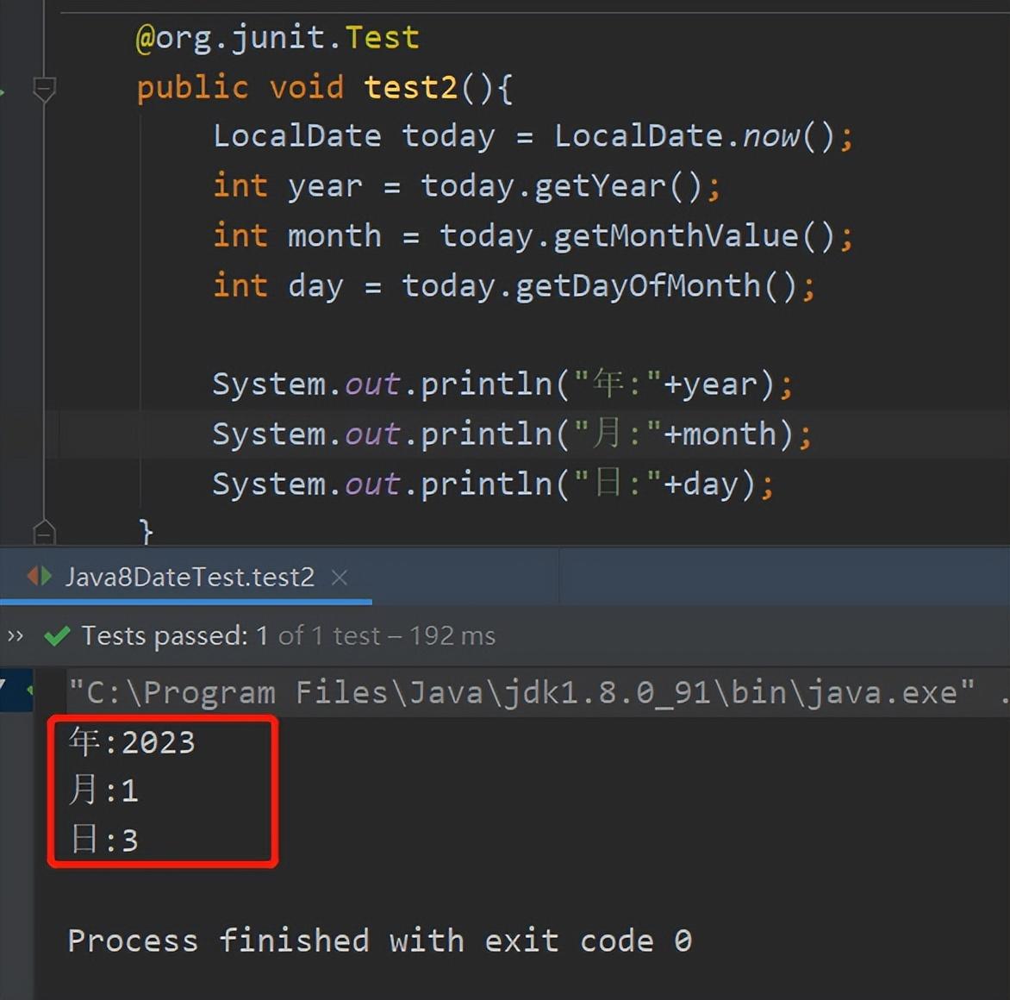
Task: Collapse the test2 method fold marker
Action: pyautogui.click(x=44, y=89)
